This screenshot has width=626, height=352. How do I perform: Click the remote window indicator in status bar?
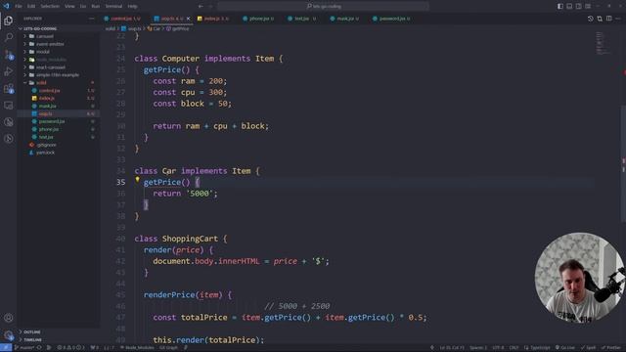pos(6,348)
